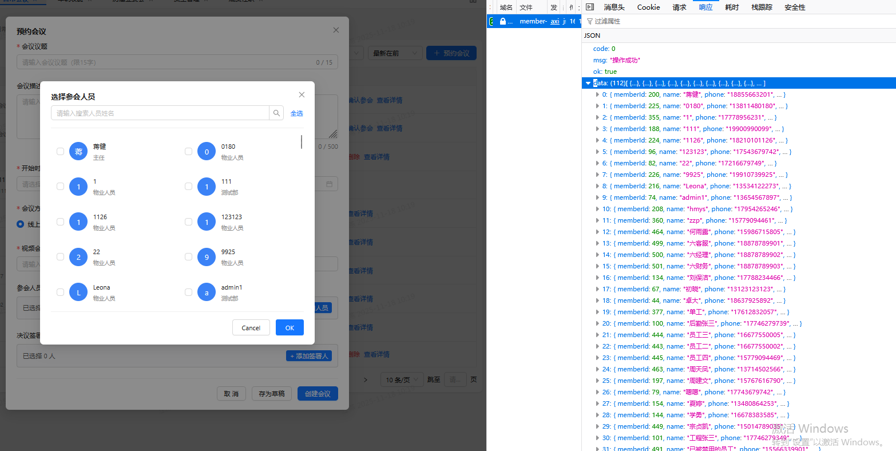The height and width of the screenshot is (451, 896).
Task: Tick the checkbox for member 0180
Action: [188, 152]
